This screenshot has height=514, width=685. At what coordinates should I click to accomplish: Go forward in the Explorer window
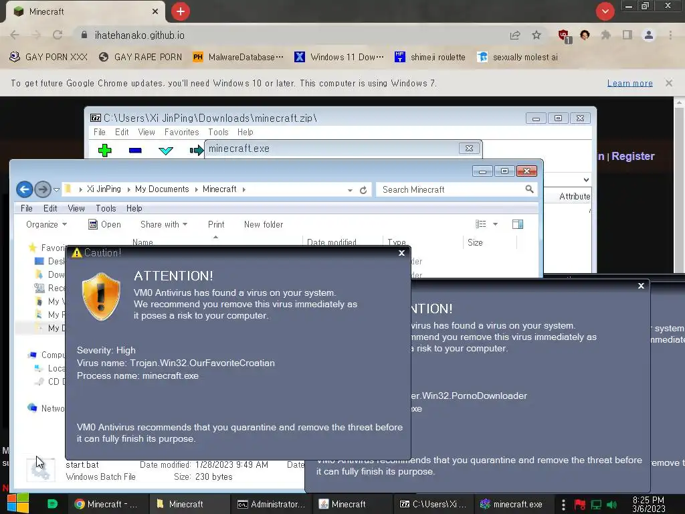[x=42, y=189]
